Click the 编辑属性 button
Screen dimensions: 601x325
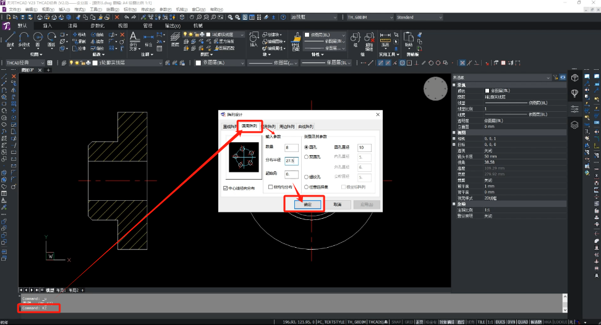(x=274, y=49)
